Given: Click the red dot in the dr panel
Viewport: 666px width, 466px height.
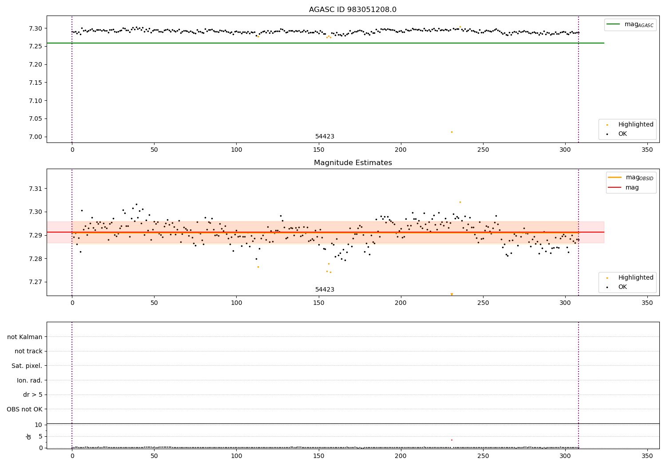Looking at the screenshot, I should click(x=452, y=440).
